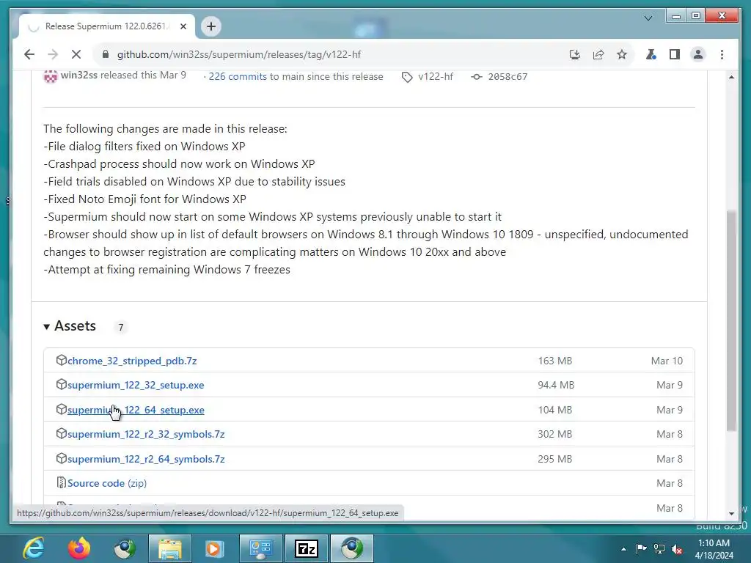Screen dimensions: 751x563
Task: Click the 302 MB size text
Action: point(554,434)
